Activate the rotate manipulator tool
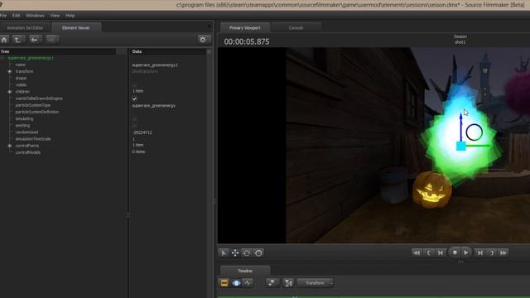This screenshot has height=298, width=530. (x=247, y=253)
